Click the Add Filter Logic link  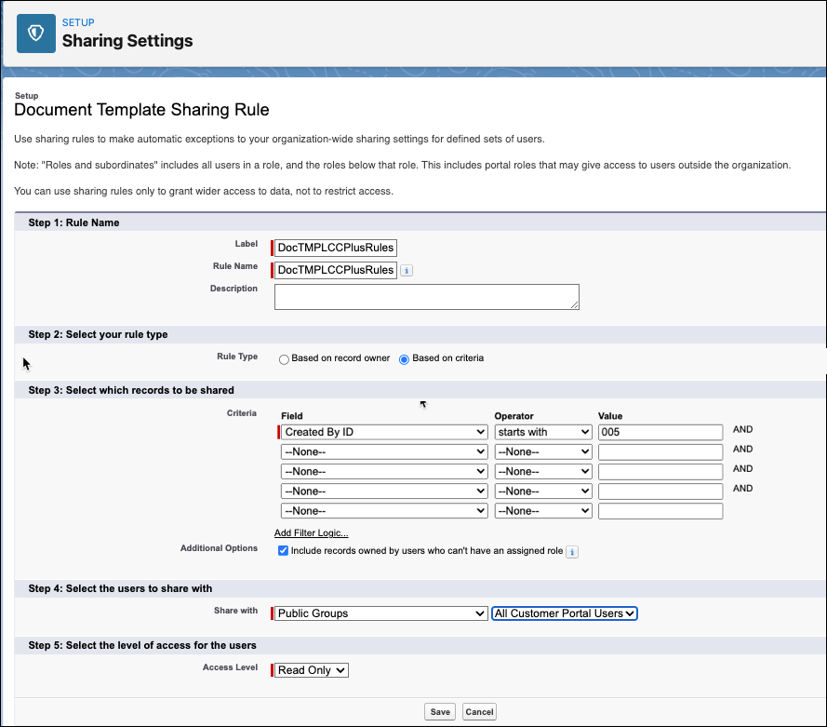click(312, 532)
